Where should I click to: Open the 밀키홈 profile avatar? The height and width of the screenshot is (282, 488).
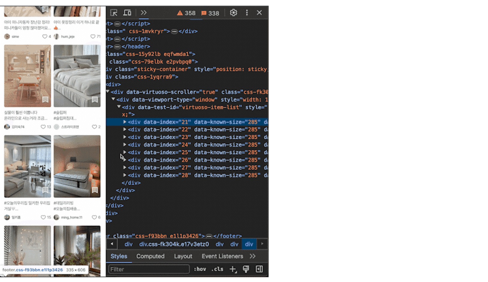coord(7,217)
